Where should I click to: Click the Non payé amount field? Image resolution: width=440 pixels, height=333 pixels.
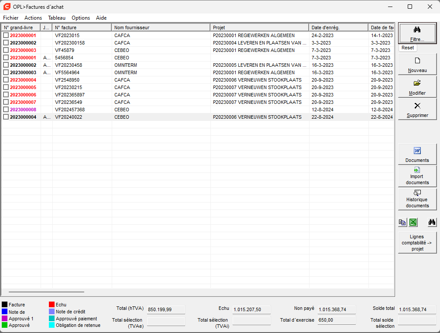pos(337,309)
